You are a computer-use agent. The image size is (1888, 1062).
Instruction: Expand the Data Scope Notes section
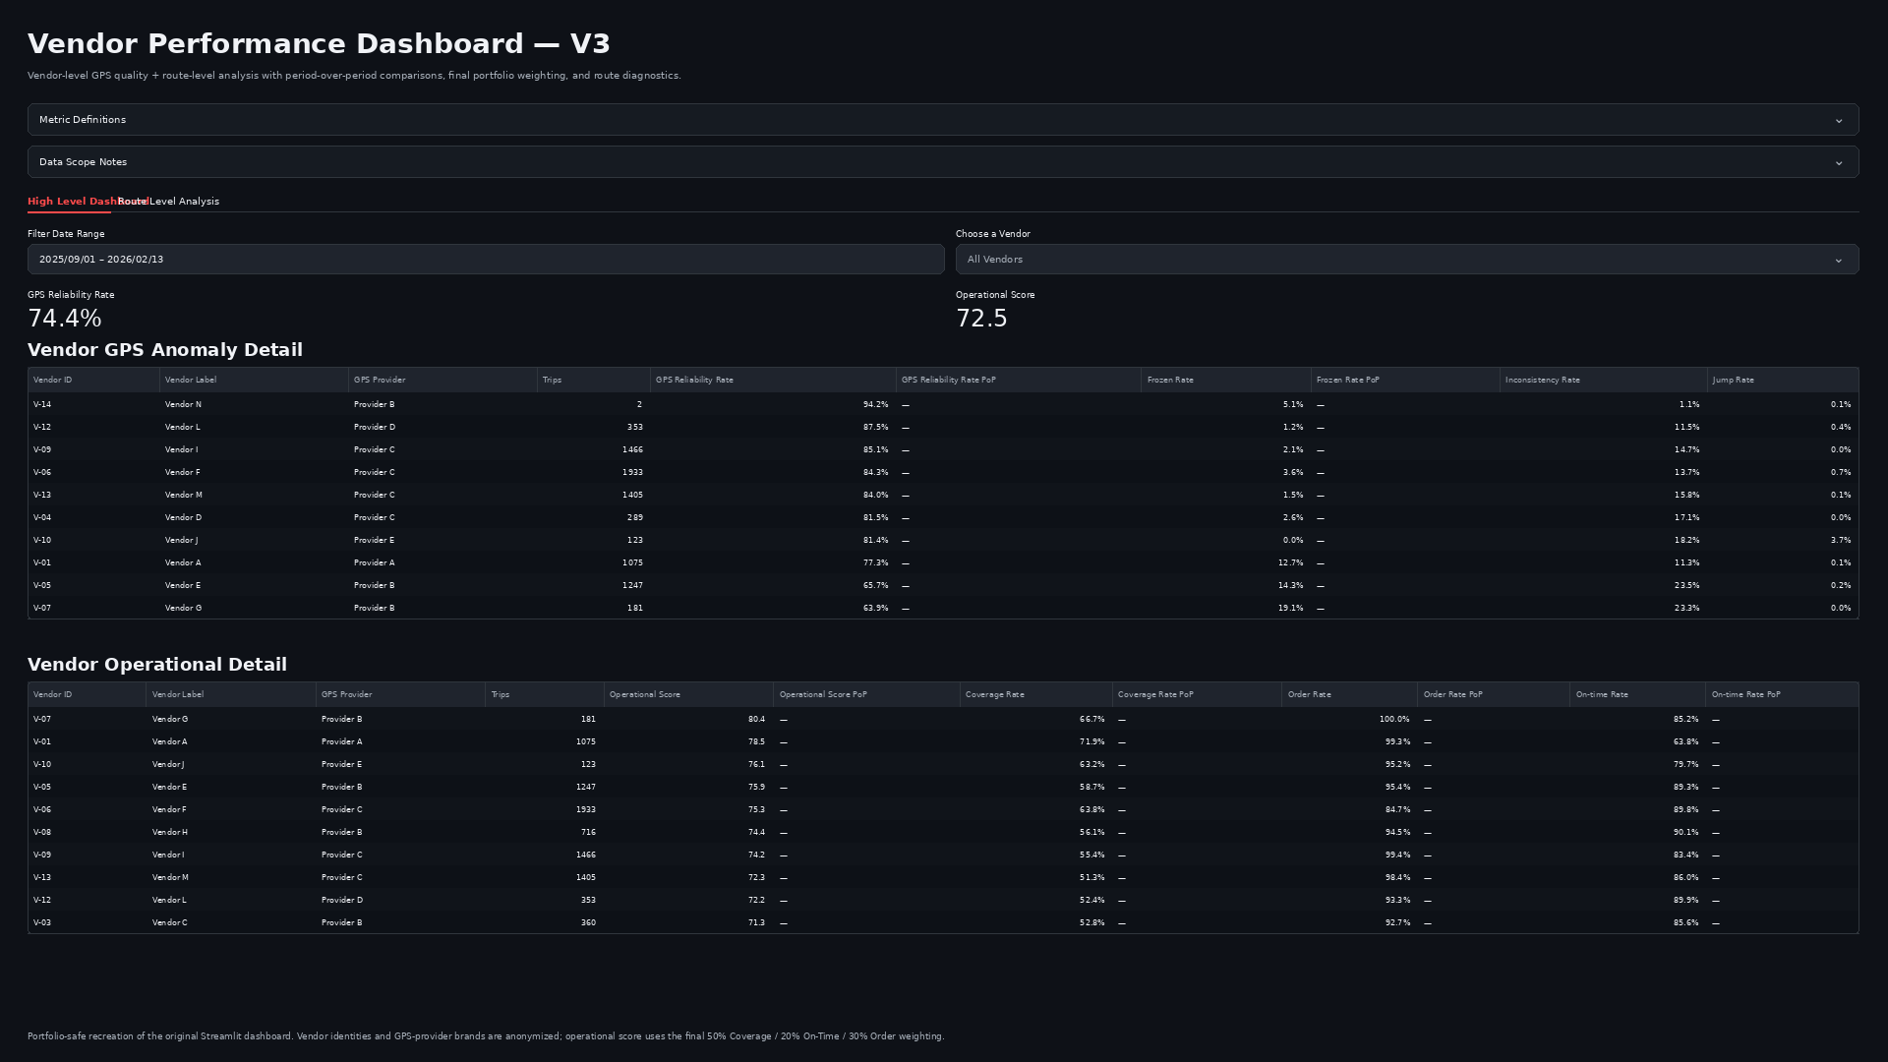(x=943, y=162)
